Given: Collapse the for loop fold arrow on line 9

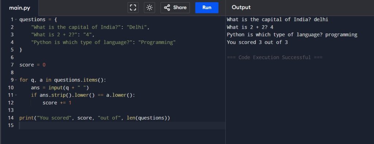Looking at the screenshot, I should coord(16,80).
